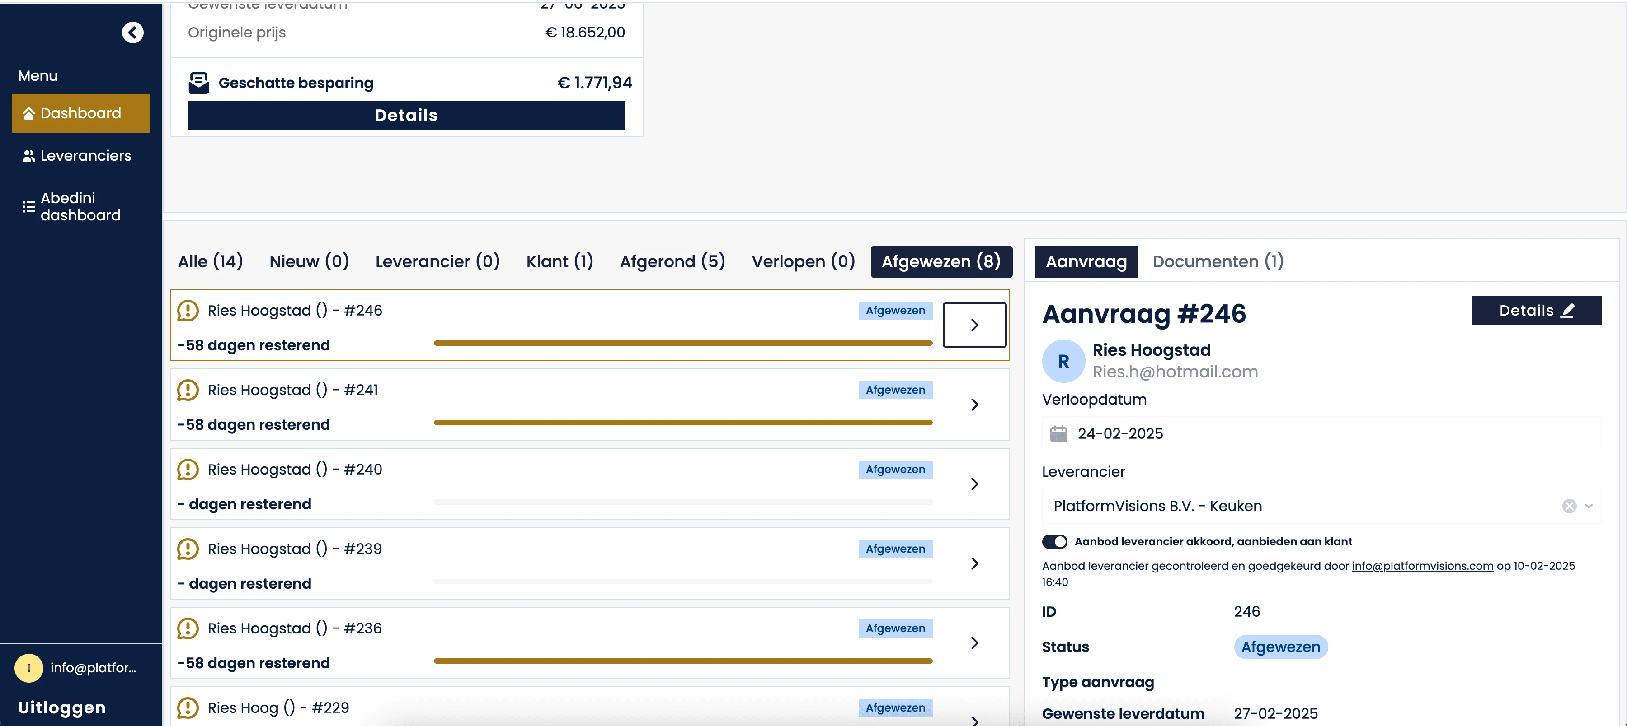Collapse sidebar with the back arrow icon
Image resolution: width=1627 pixels, height=726 pixels.
pos(132,32)
